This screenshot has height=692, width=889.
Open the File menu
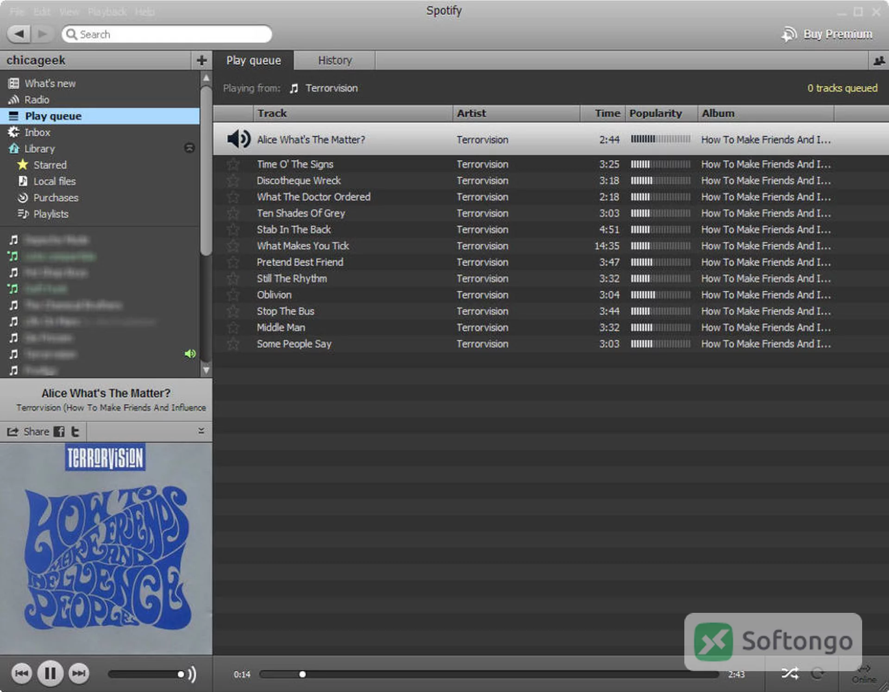coord(17,12)
